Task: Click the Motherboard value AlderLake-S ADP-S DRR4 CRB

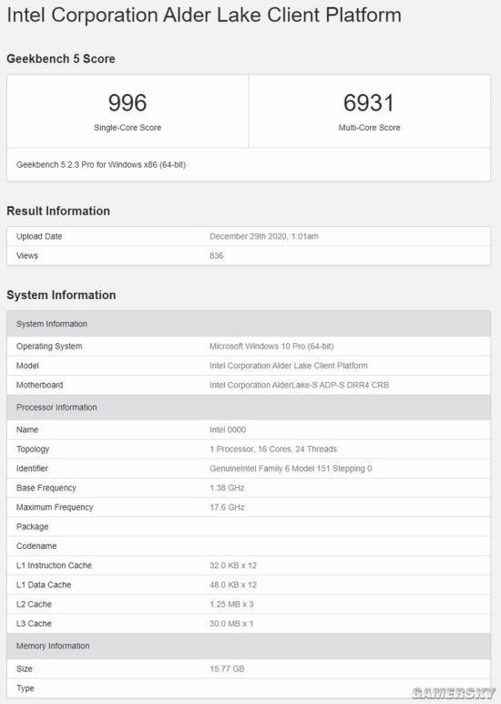Action: tap(299, 385)
